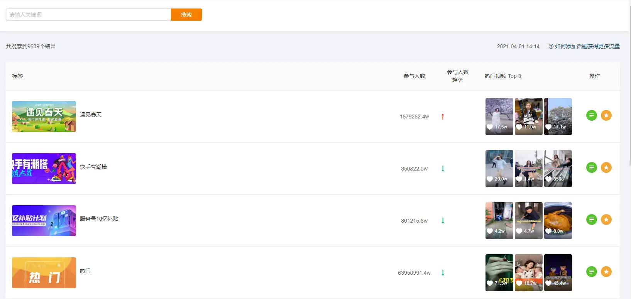The height and width of the screenshot is (299, 631).
Task: Click the green list icon for 遇见春天
Action: [591, 115]
